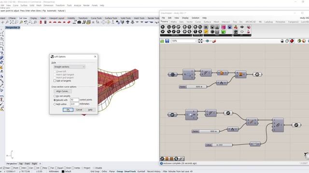Screen dimensions: 309x173
Task: Click the Value number slider on canvas
Action: pos(219,145)
